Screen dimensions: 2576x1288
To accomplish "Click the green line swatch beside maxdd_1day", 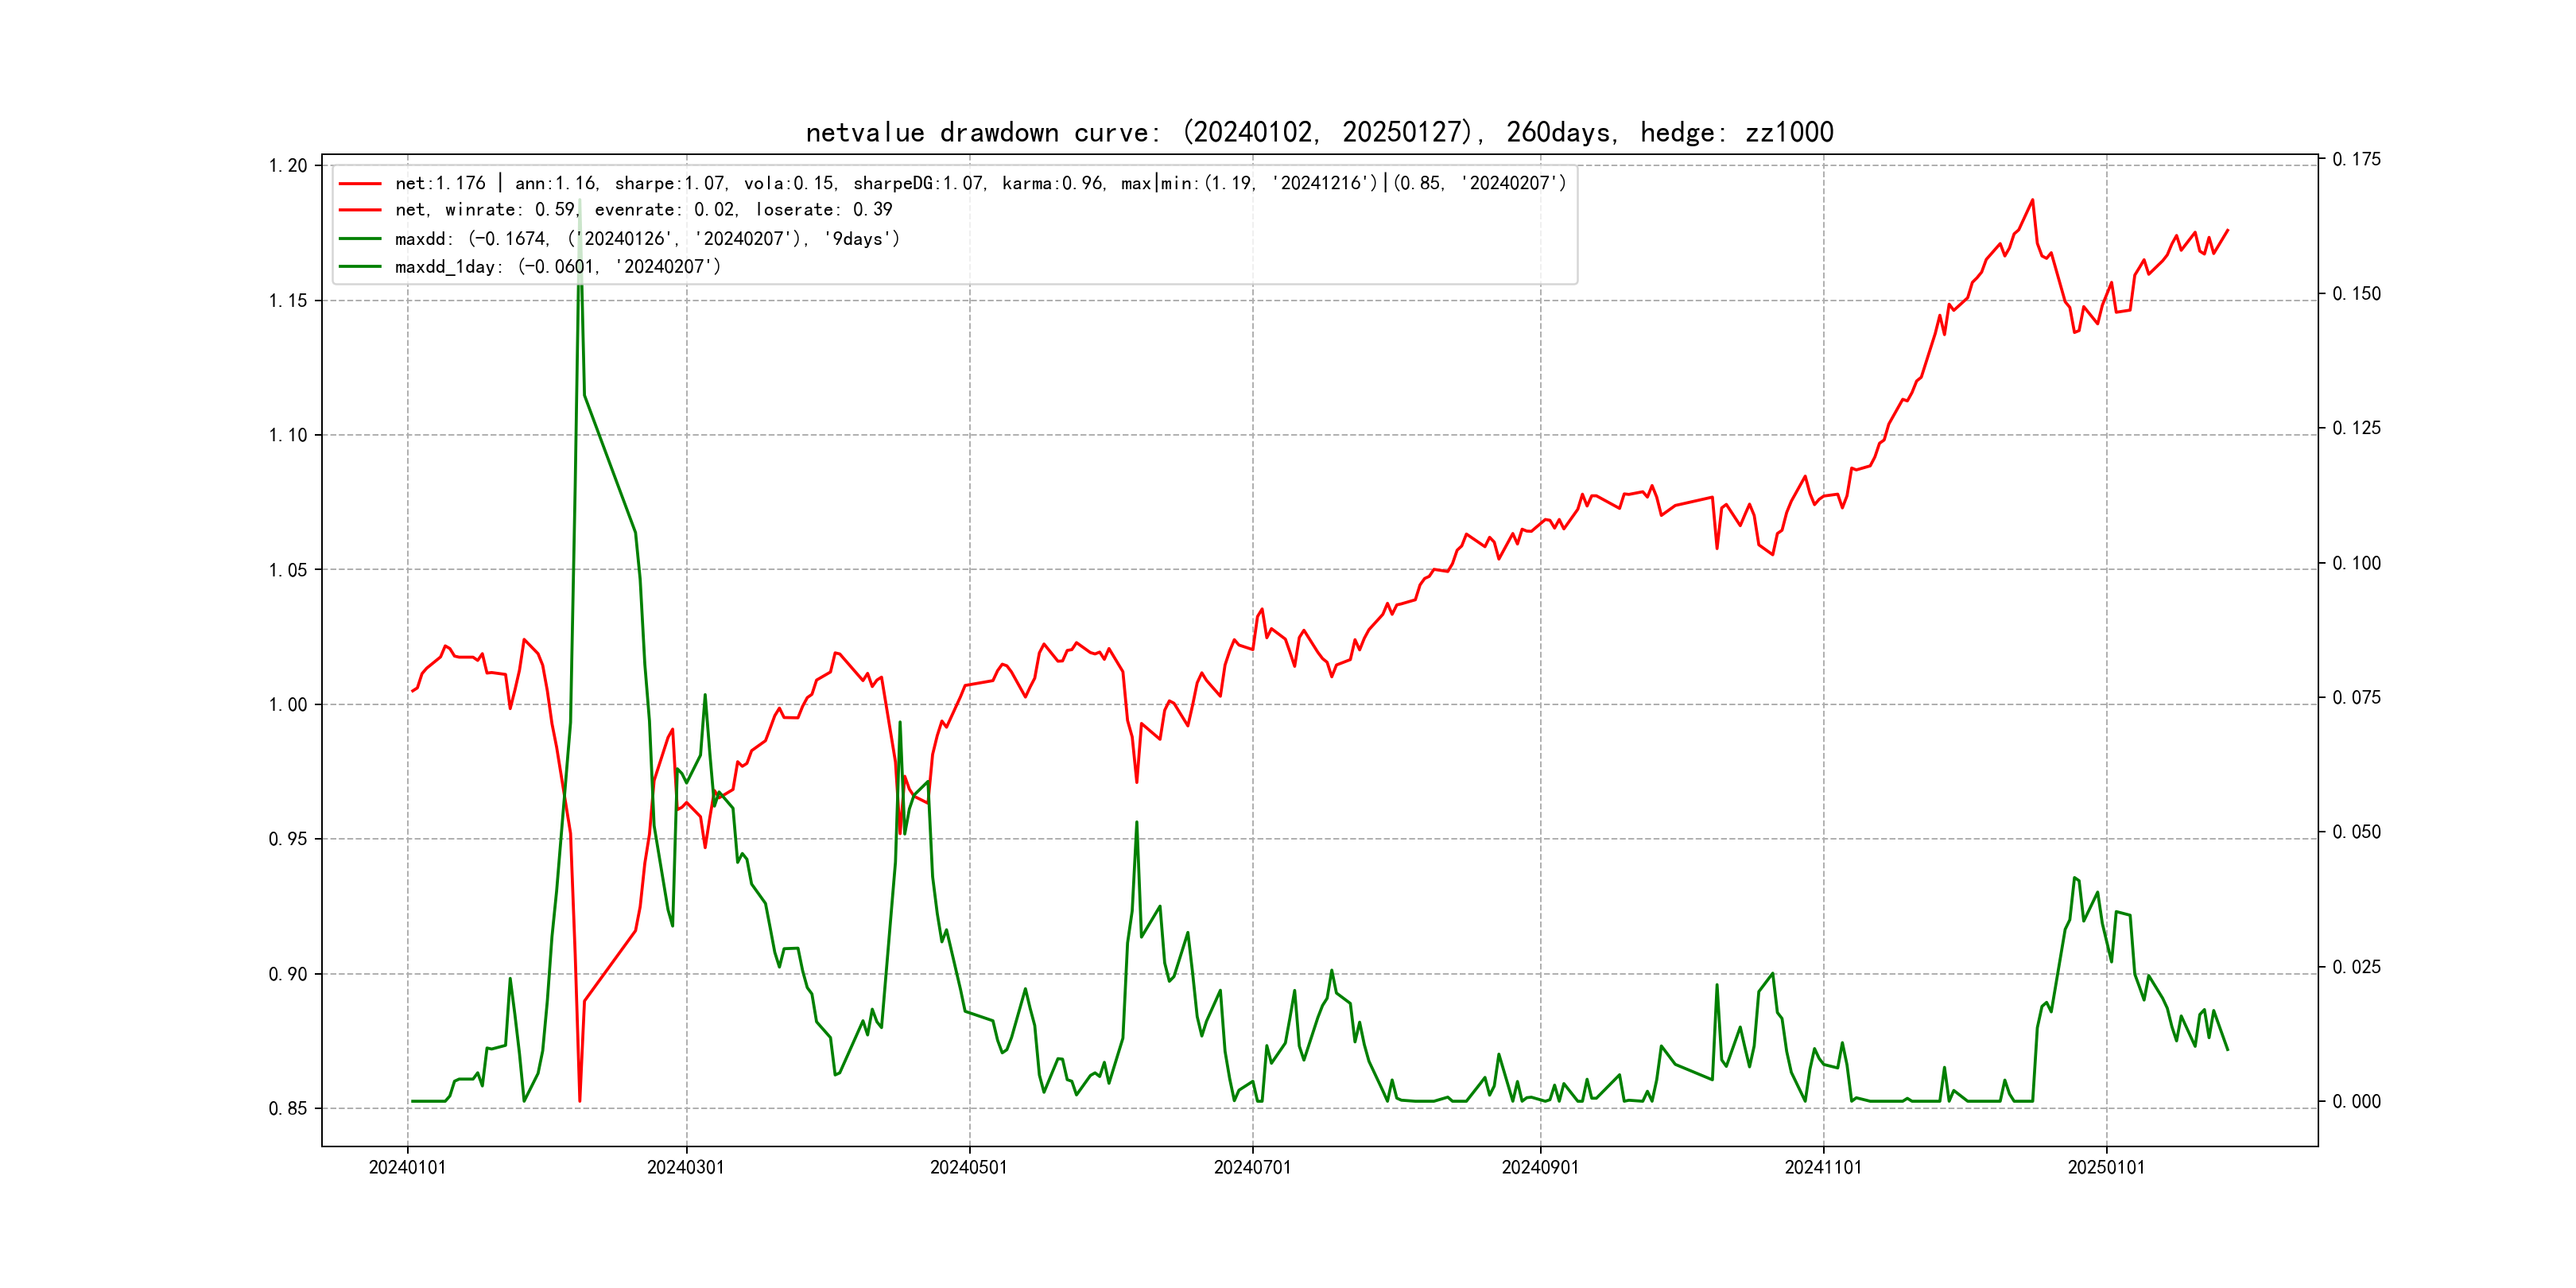I will pos(360,267).
